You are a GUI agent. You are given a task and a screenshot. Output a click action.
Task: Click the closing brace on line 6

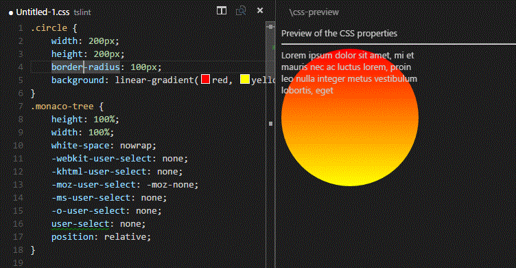[x=32, y=93]
